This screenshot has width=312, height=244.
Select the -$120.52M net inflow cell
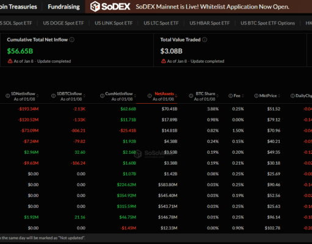point(28,120)
